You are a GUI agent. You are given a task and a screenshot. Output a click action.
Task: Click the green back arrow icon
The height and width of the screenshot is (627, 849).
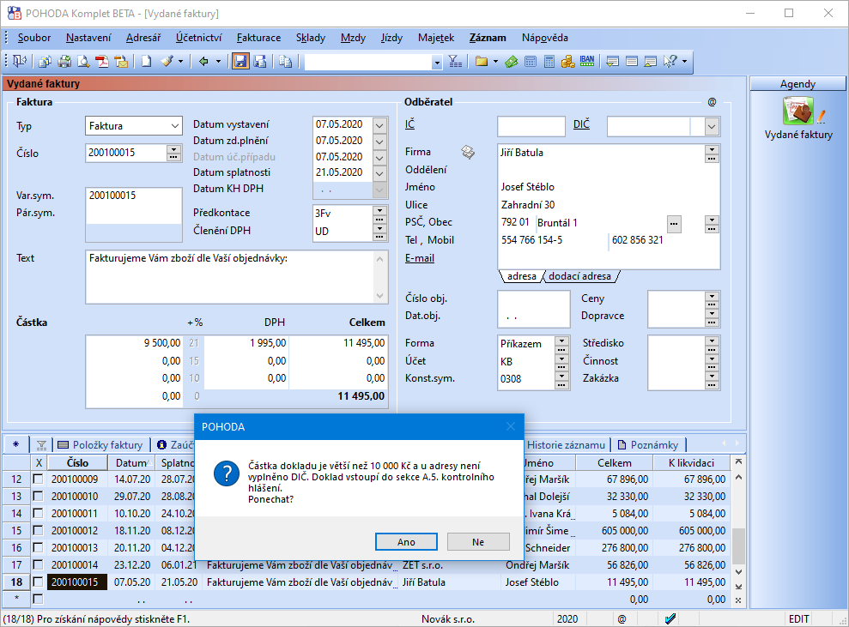[x=203, y=62]
